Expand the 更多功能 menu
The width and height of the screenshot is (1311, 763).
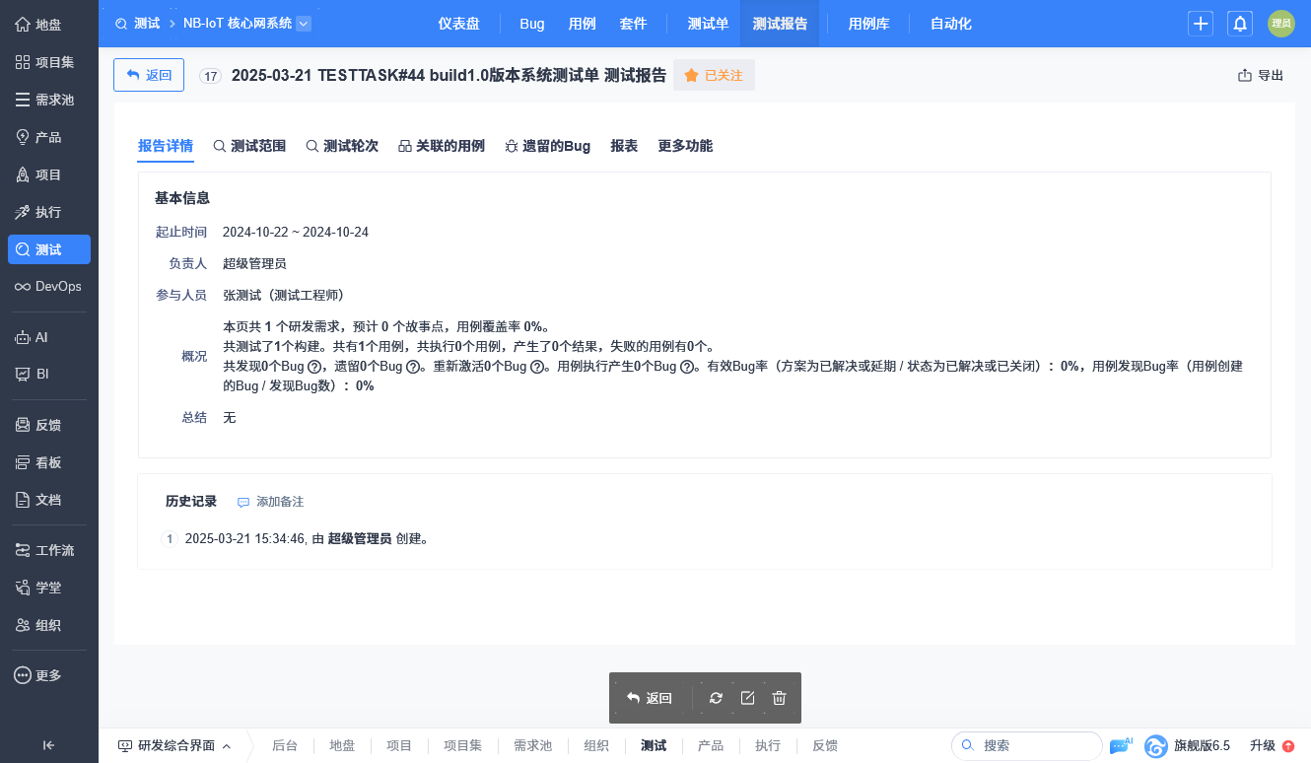pos(685,146)
